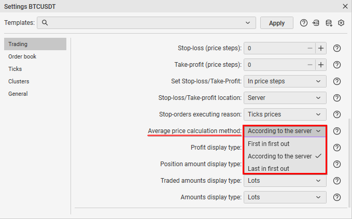
Task: Decrease Take-profit price steps with minus
Action: (310, 65)
